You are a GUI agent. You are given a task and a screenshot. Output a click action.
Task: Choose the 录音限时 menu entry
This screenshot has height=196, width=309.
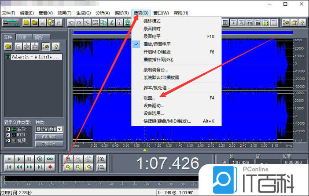(177, 29)
